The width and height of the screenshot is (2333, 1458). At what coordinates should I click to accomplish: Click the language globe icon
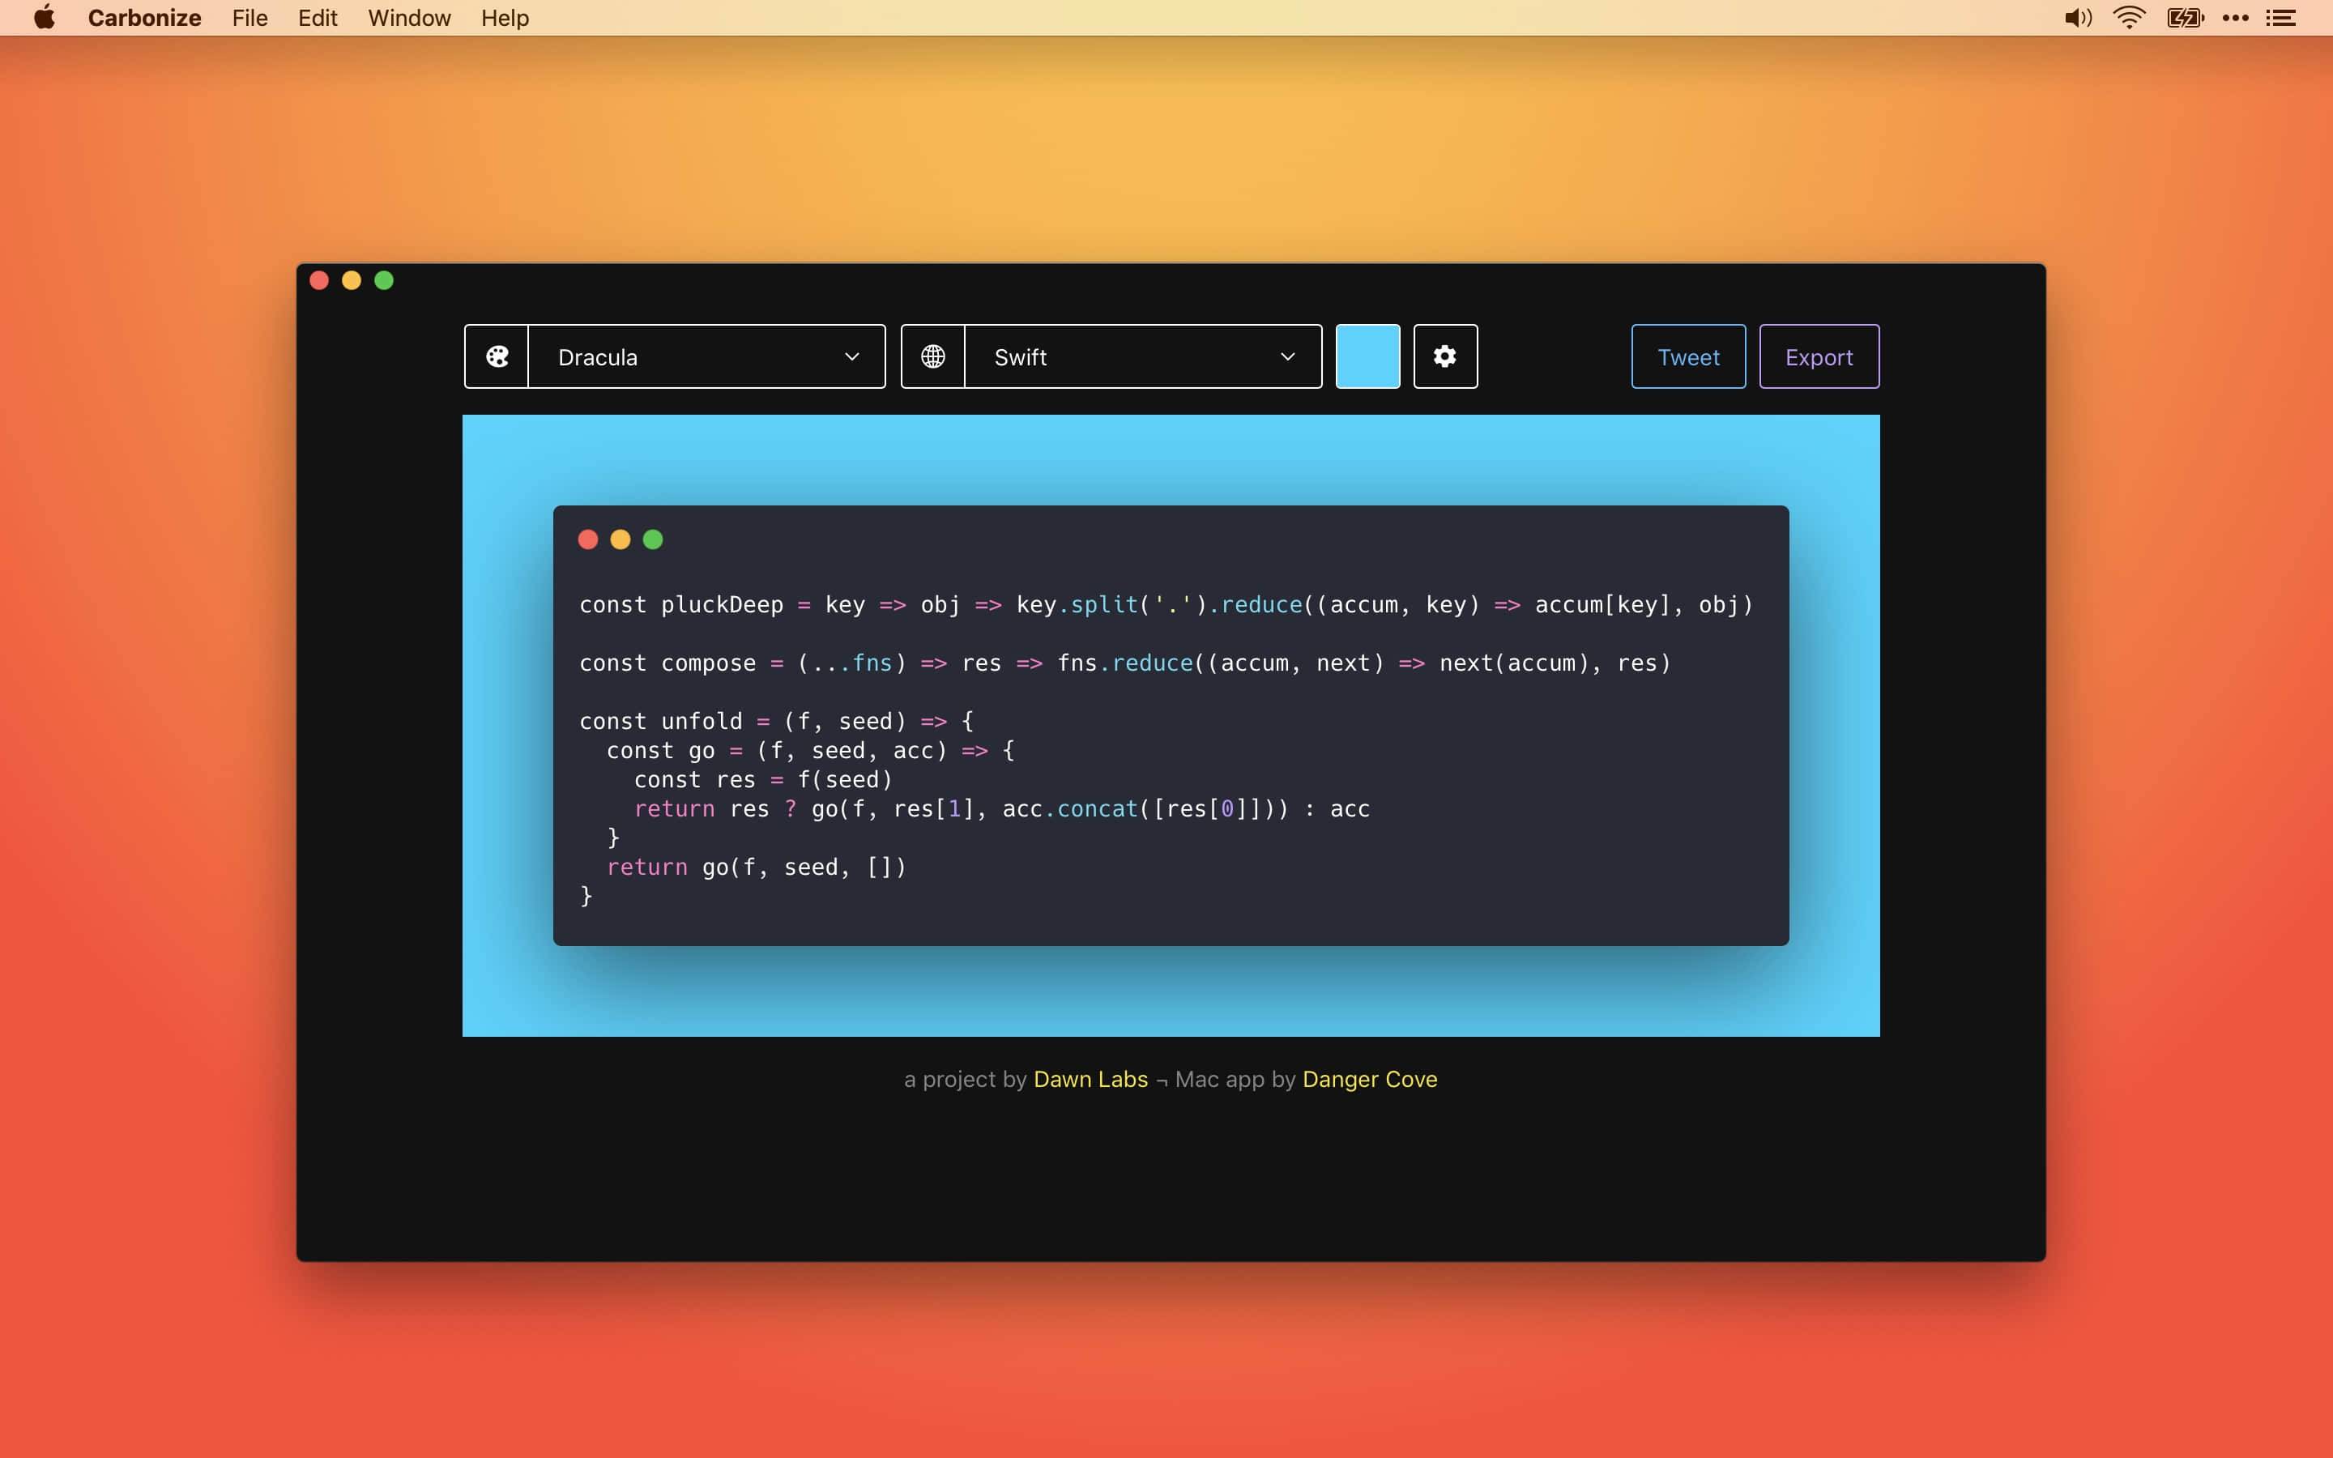[932, 356]
